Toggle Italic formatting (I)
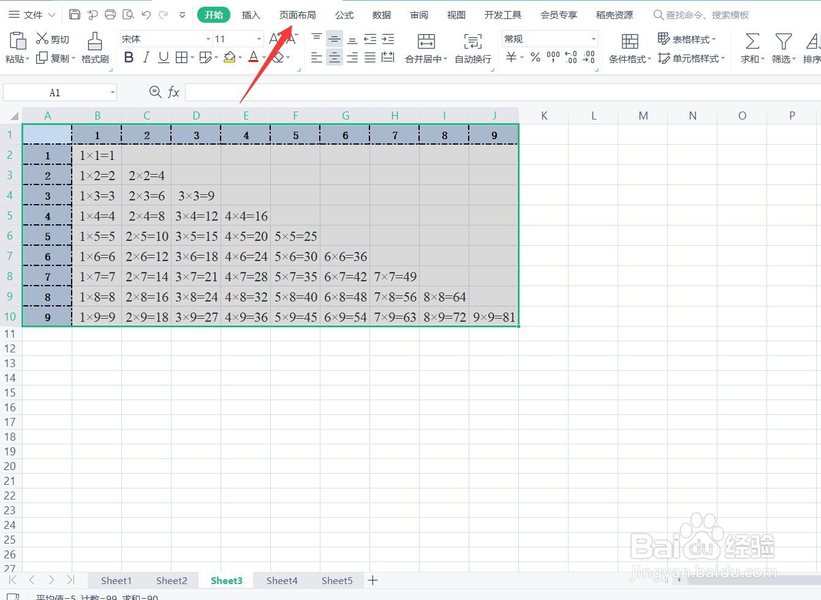Viewport: 821px width, 600px height. (x=146, y=58)
